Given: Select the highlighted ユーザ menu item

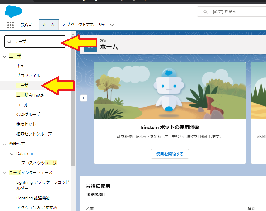Looking at the screenshot, I should coord(22,85).
